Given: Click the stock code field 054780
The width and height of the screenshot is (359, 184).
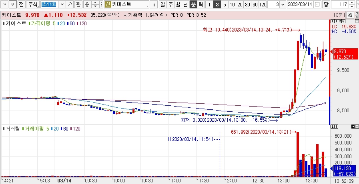Looking at the screenshot, I should coord(50,4).
